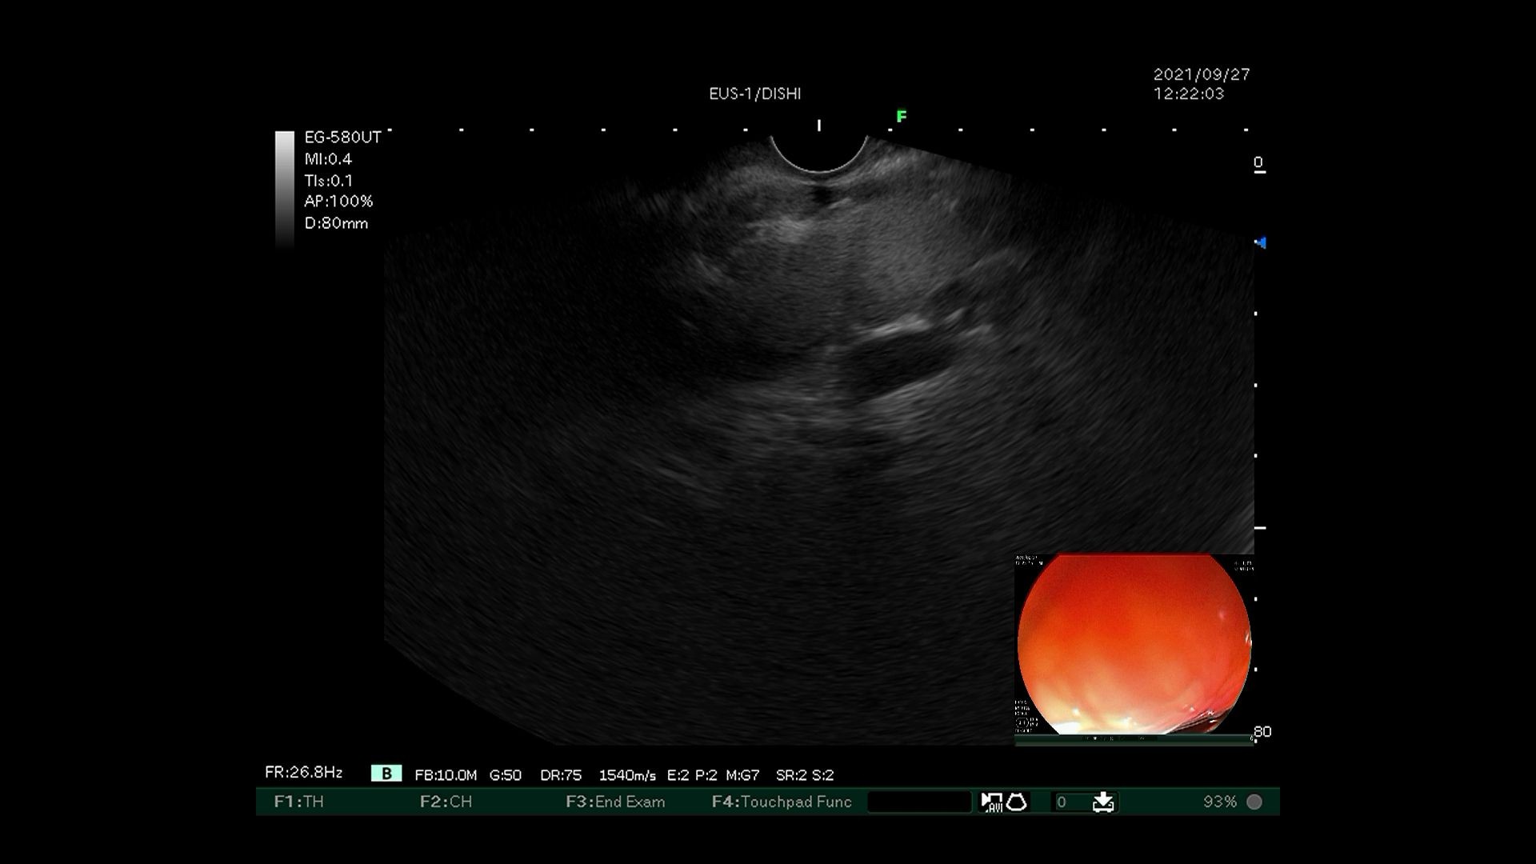Click the G:50 gain parameter
This screenshot has width=1536, height=864.
(505, 775)
